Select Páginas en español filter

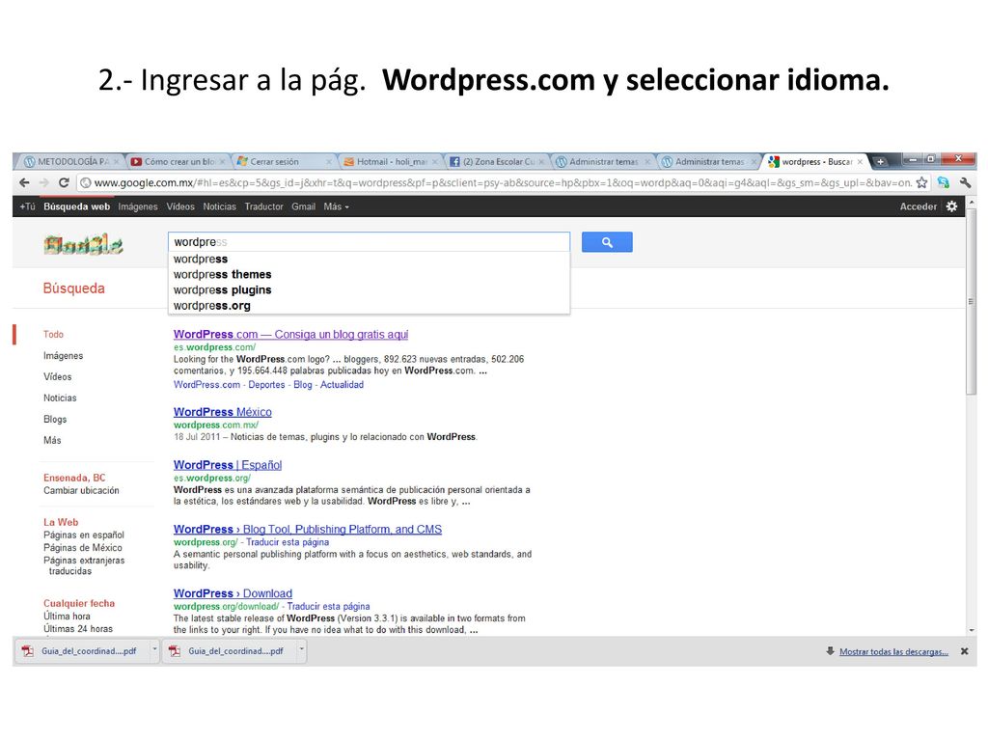84,535
